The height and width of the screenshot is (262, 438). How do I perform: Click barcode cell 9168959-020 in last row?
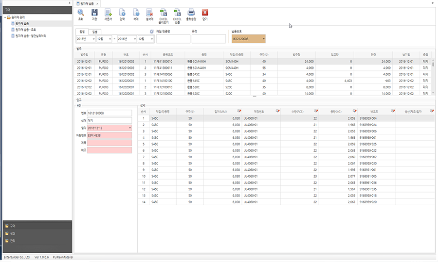point(376,202)
